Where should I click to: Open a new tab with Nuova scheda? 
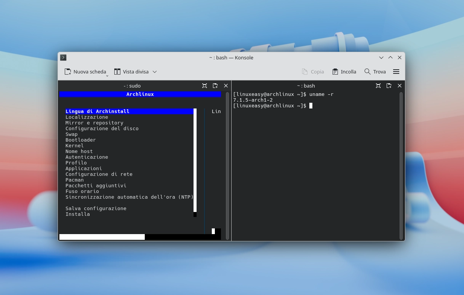click(85, 72)
